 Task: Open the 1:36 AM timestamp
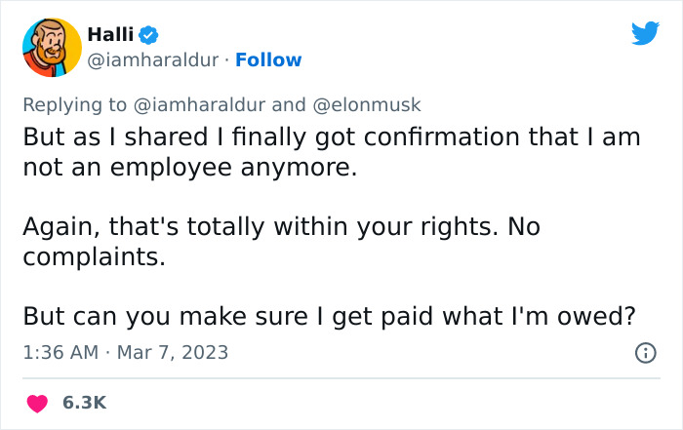point(60,352)
